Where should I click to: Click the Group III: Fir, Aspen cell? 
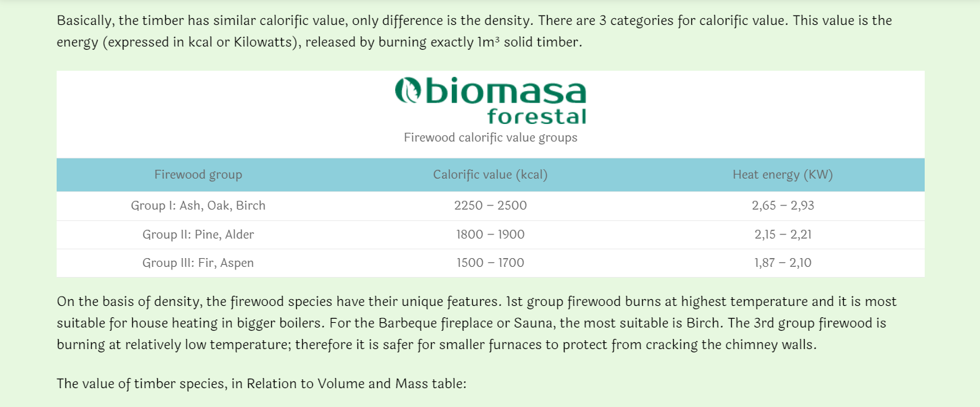tap(198, 263)
